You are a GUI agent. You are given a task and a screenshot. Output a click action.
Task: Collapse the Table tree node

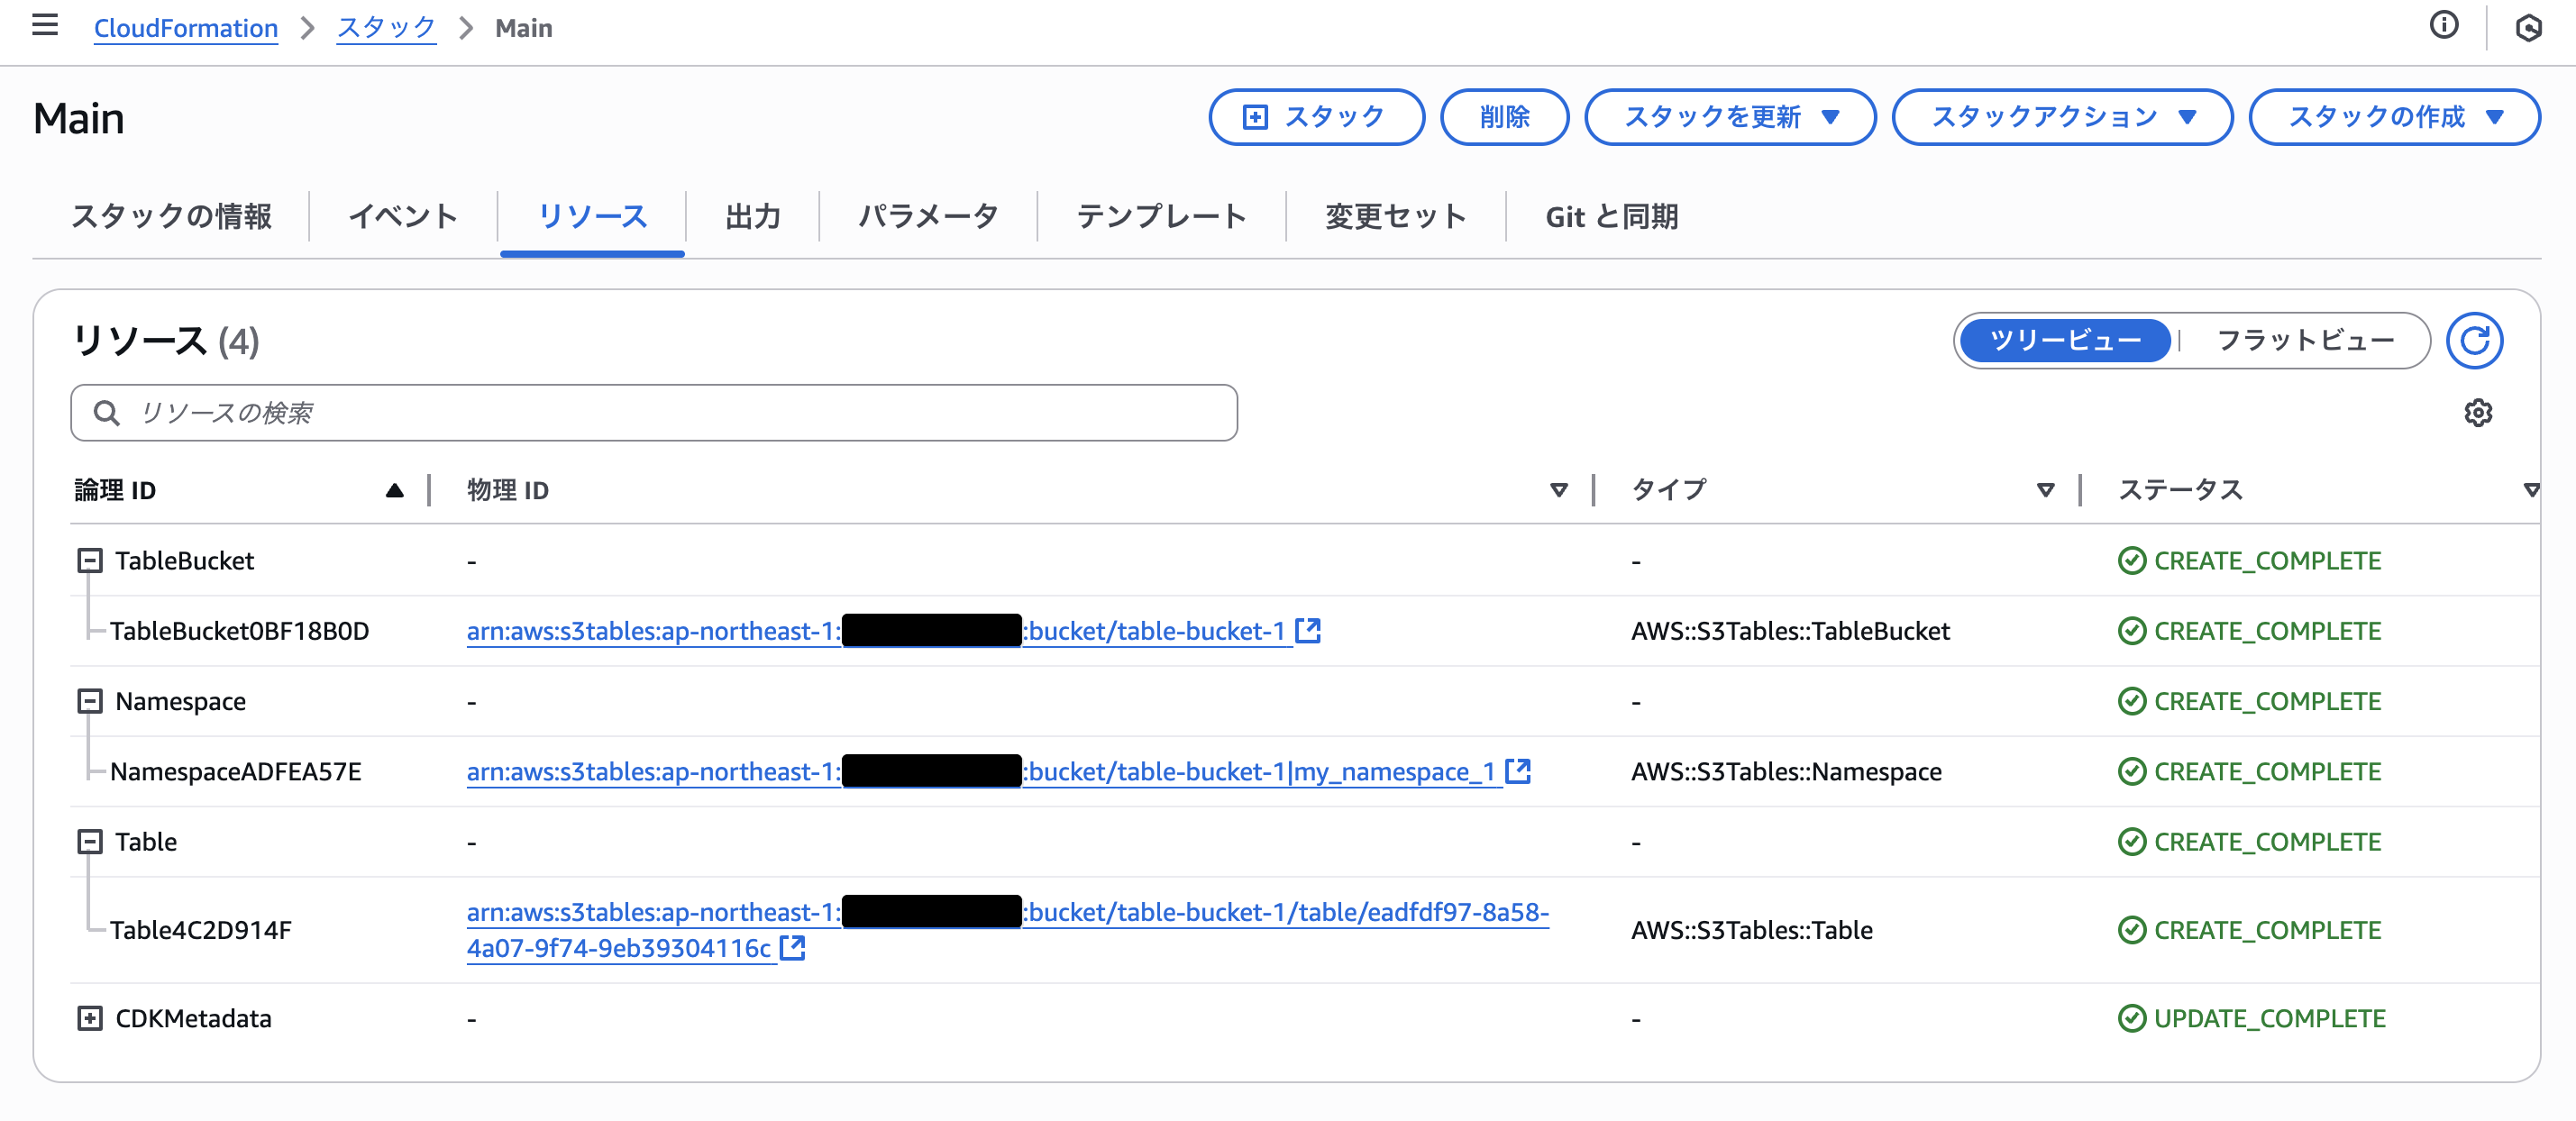pyautogui.click(x=90, y=841)
